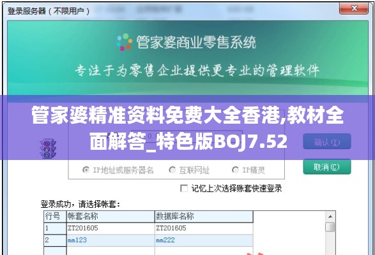
Task: Select account set row mm123
Action: coord(148,240)
